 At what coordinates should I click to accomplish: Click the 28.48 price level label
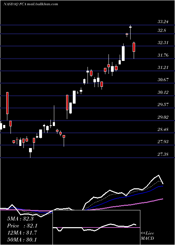click(163, 129)
